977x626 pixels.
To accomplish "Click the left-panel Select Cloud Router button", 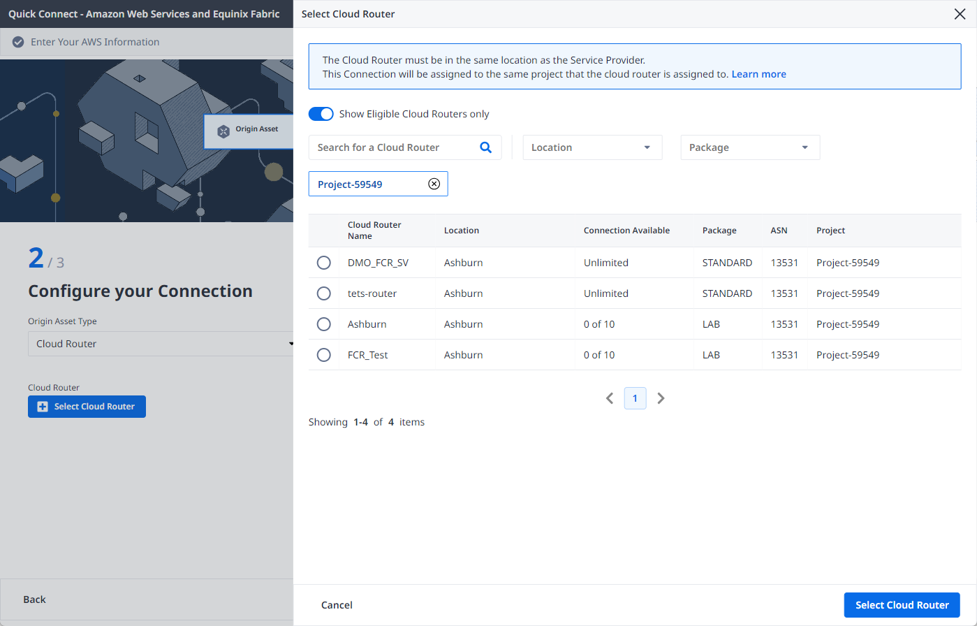I will point(87,407).
